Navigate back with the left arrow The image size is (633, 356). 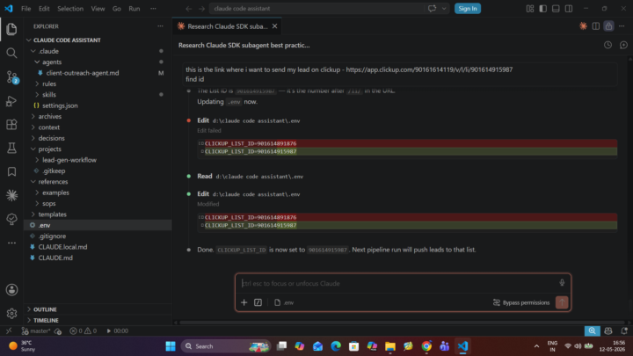point(188,9)
